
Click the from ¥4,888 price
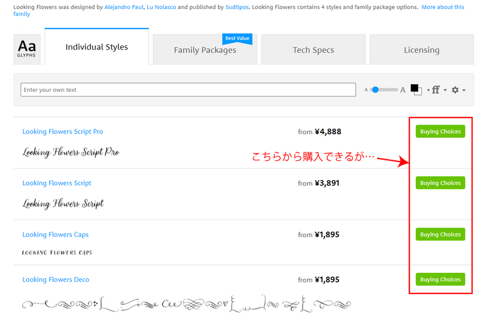coord(319,132)
